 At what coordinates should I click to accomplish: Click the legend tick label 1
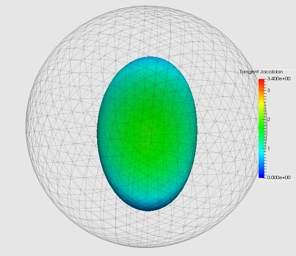point(269,148)
